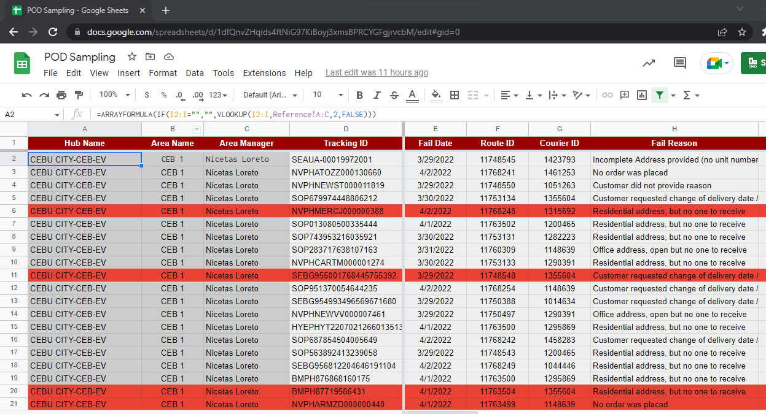Screen dimensions: 766x414
Task: Click the Undo icon in toolbar
Action: coord(27,95)
